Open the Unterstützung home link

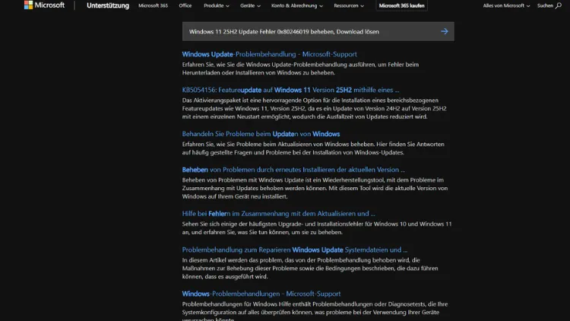click(x=108, y=5)
